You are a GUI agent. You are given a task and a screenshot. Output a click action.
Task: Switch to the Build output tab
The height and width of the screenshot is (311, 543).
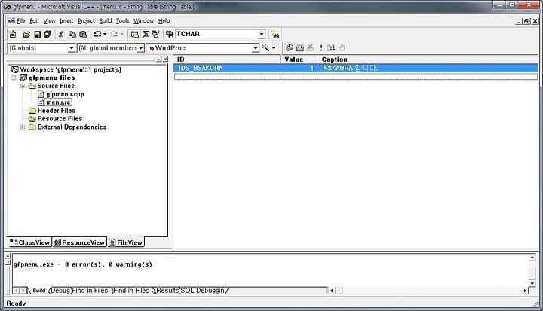(x=38, y=291)
